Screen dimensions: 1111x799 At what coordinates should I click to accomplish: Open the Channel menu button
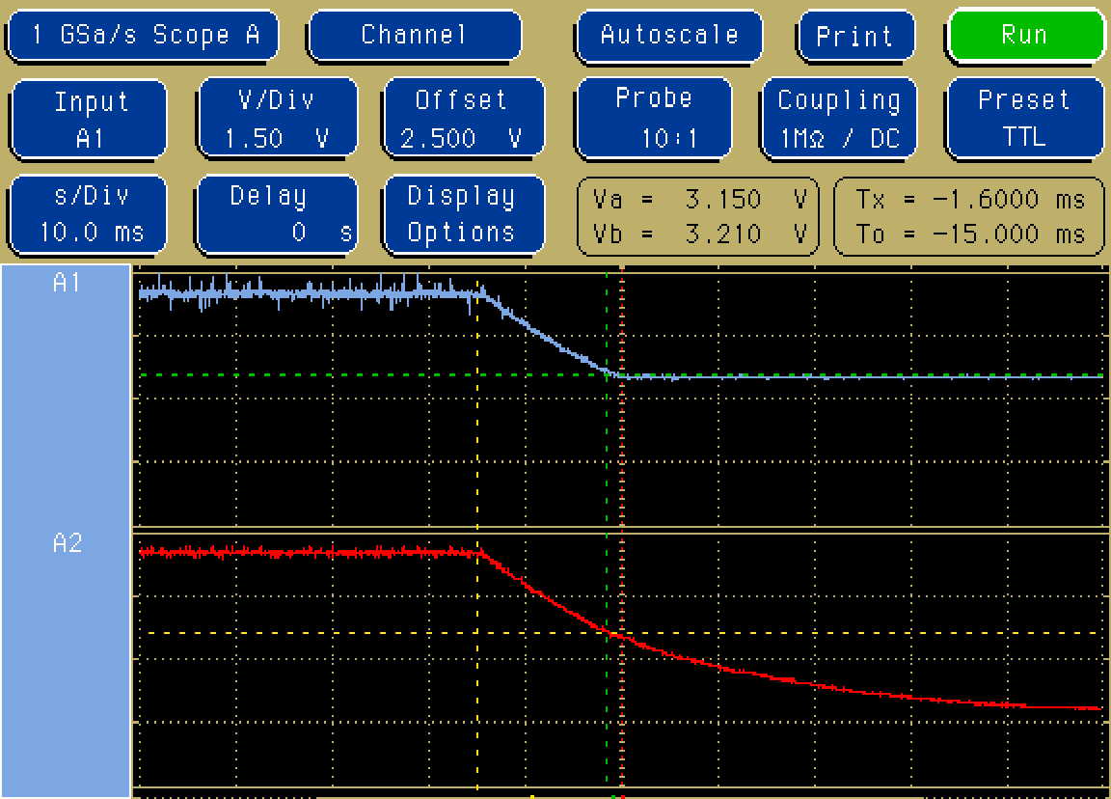pyautogui.click(x=415, y=35)
